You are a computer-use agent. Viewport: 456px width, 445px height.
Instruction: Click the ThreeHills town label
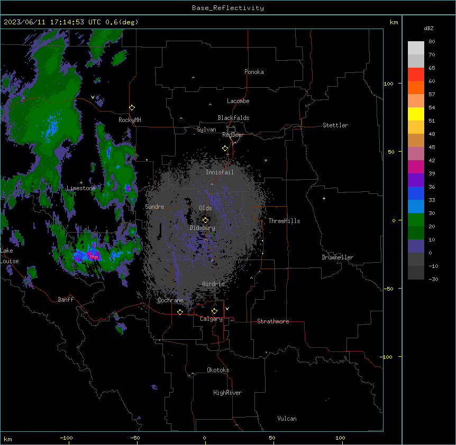click(284, 221)
